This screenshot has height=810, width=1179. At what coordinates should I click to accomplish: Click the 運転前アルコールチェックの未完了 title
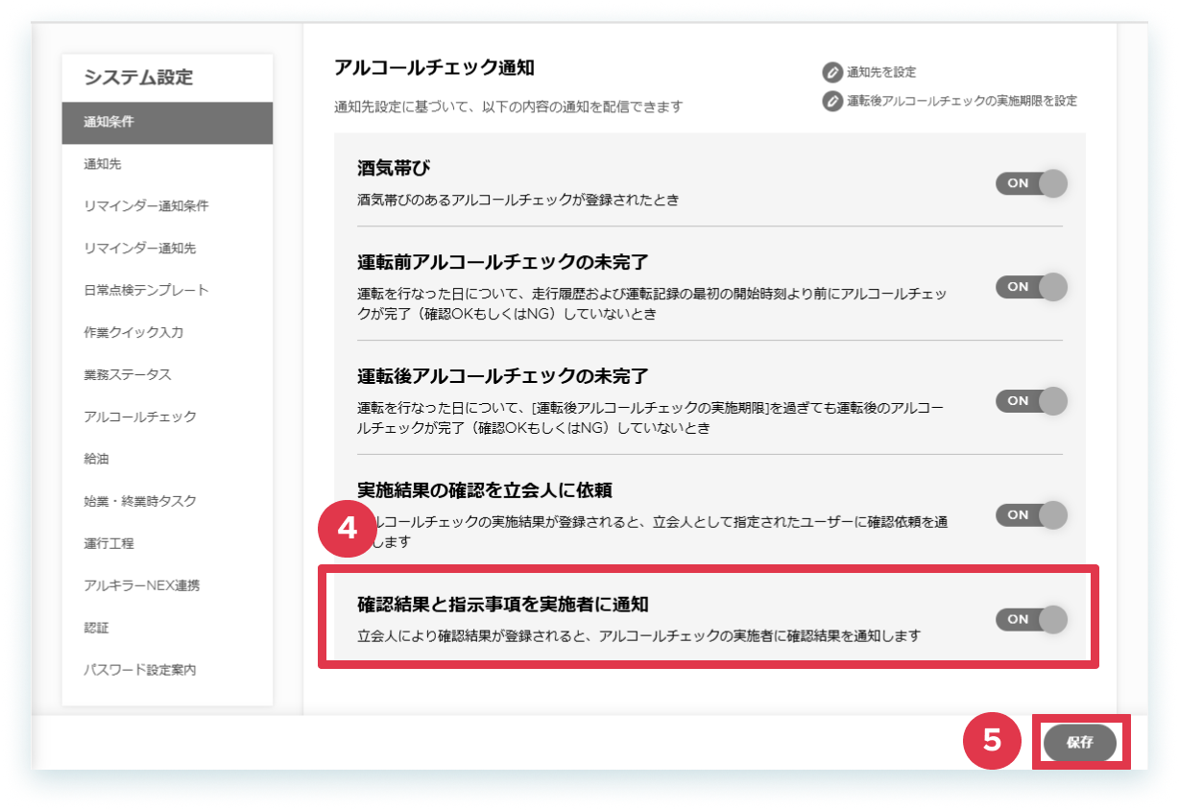tap(503, 262)
